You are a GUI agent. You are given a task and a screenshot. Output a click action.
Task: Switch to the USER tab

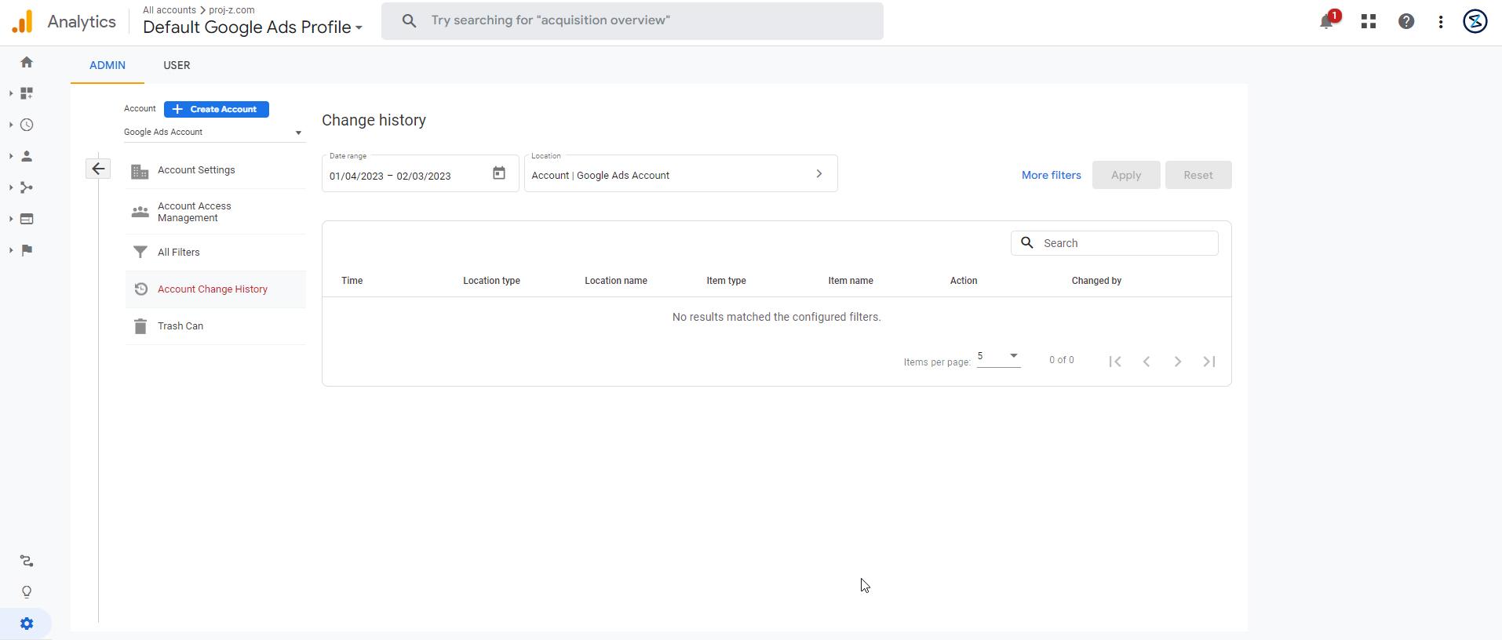click(177, 65)
